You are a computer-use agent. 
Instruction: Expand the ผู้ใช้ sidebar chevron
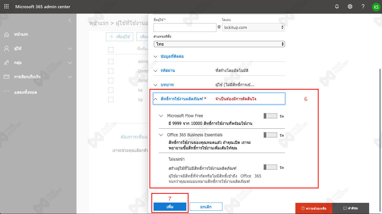pos(70,49)
